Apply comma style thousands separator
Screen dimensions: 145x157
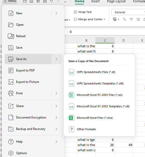pos(131,19)
